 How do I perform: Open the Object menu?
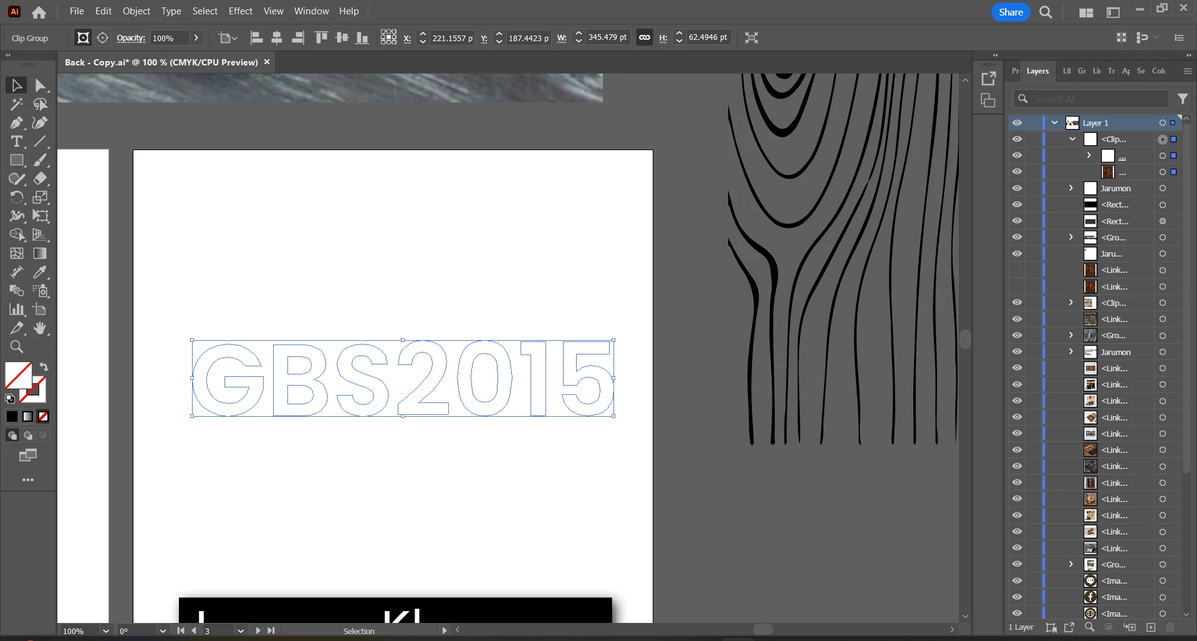(137, 11)
